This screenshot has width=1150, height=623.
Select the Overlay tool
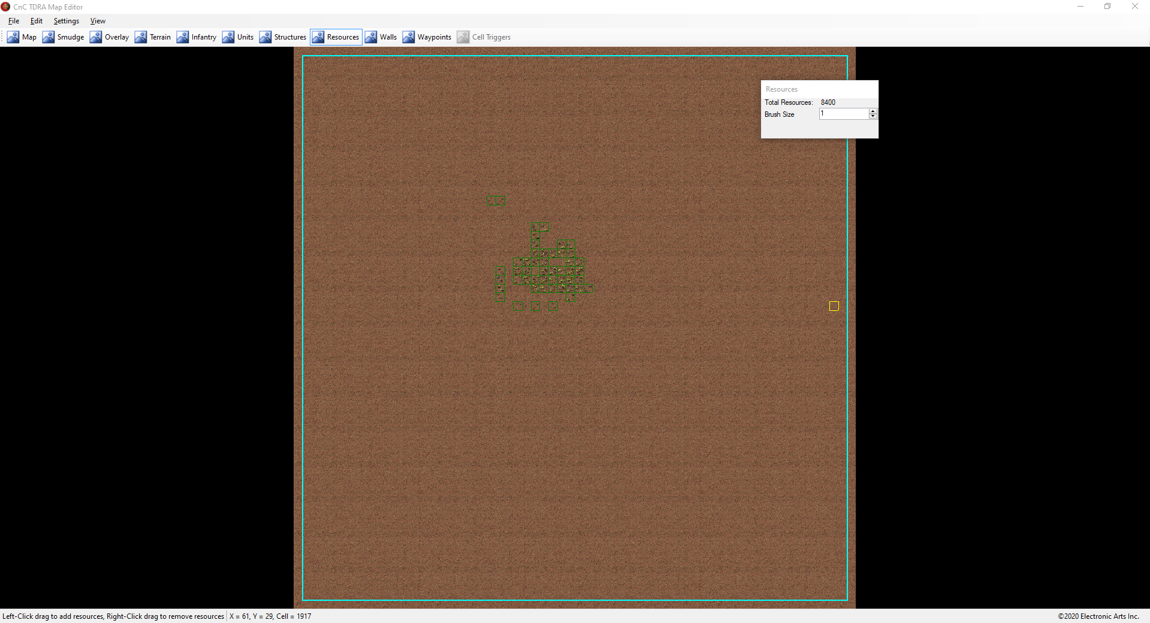tap(109, 37)
